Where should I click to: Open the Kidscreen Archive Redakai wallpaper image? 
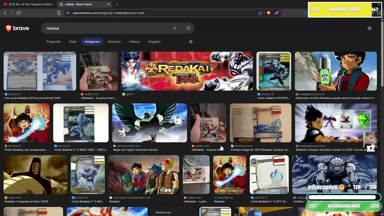coord(336,71)
